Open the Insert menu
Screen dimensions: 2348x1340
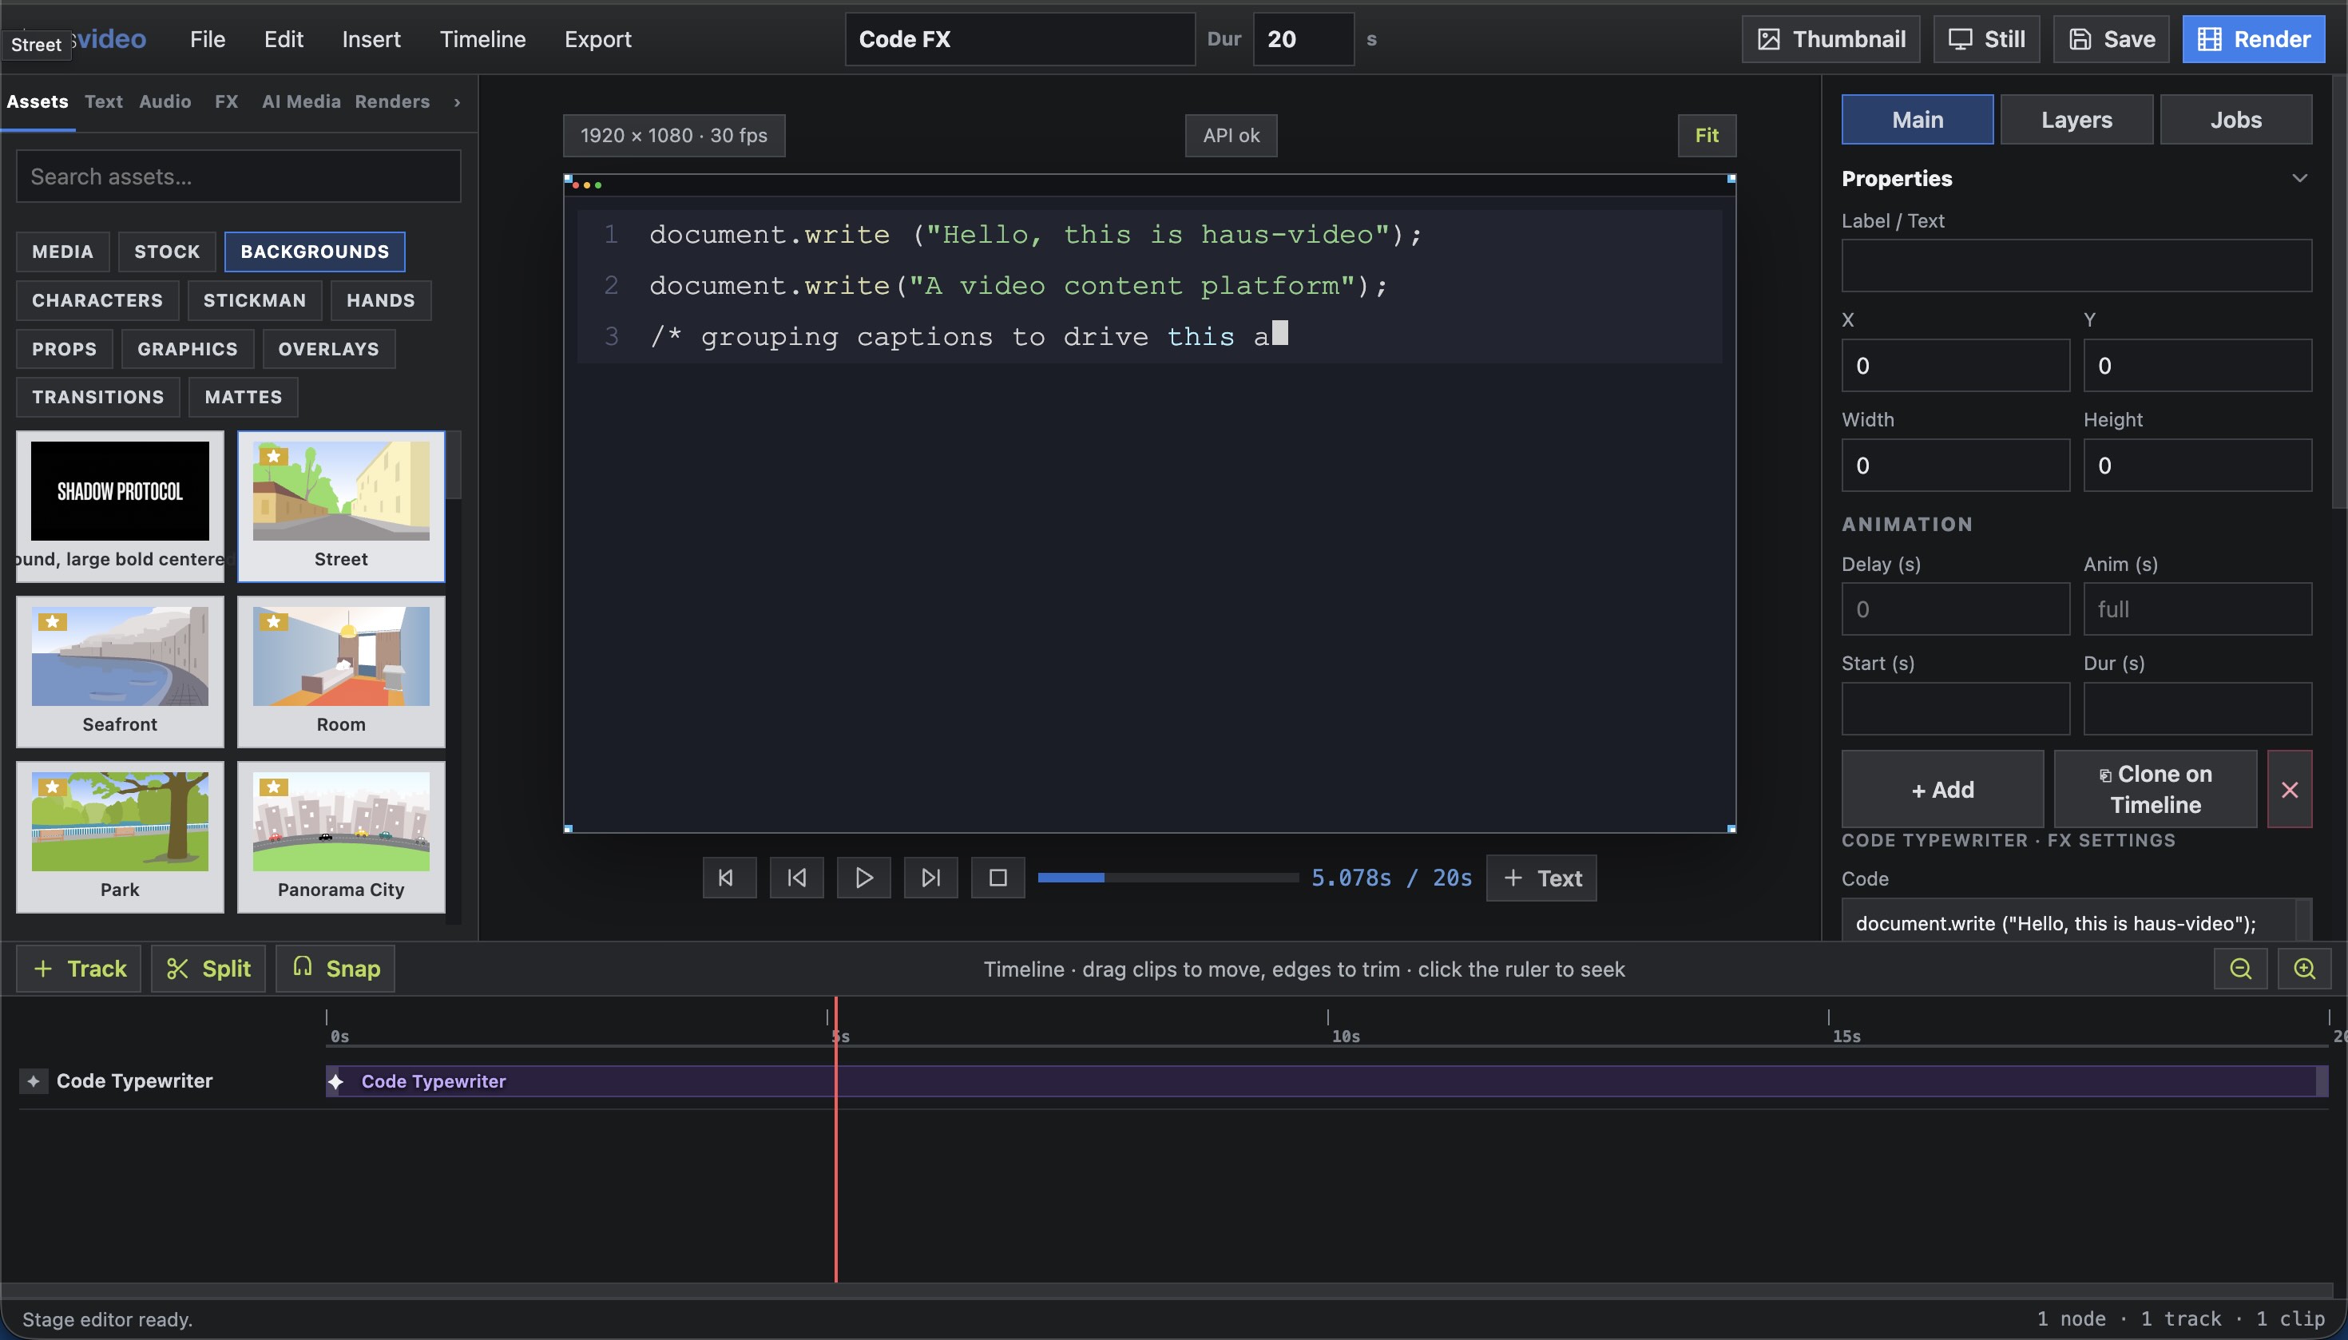(371, 38)
